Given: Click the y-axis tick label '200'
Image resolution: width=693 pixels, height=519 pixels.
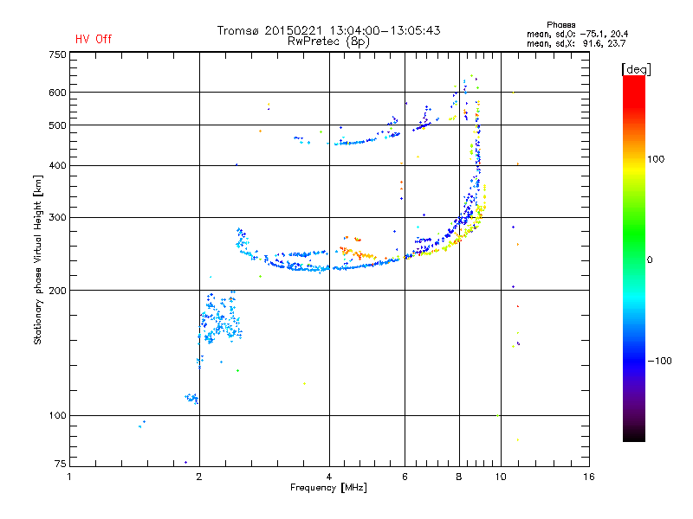Looking at the screenshot, I should pos(57,291).
